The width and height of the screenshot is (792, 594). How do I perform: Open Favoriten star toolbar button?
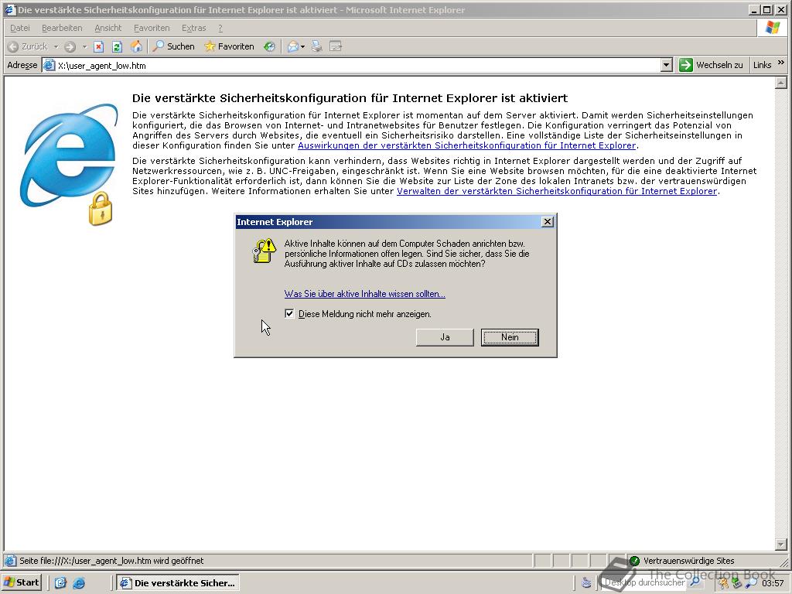point(229,46)
